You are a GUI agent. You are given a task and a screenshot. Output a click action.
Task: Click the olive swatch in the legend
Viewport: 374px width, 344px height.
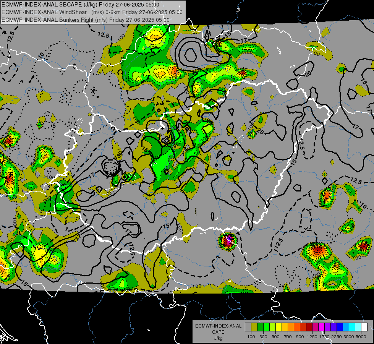[254, 327]
